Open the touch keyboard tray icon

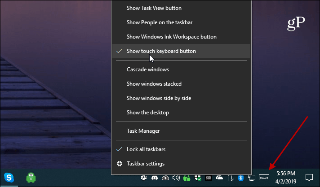[264, 178]
